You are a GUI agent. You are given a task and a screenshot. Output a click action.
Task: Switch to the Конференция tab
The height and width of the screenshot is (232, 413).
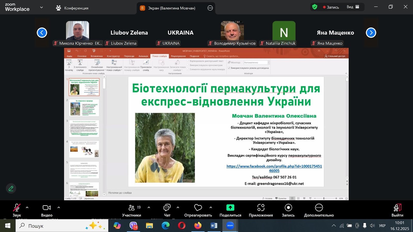click(x=72, y=8)
